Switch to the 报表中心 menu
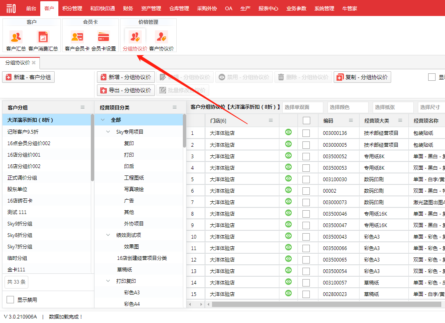The image size is (445, 323). coord(268,8)
